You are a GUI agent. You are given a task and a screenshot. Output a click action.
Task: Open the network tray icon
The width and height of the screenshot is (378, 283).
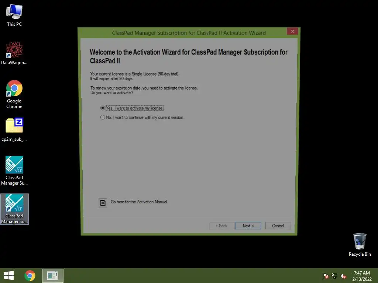(x=334, y=276)
